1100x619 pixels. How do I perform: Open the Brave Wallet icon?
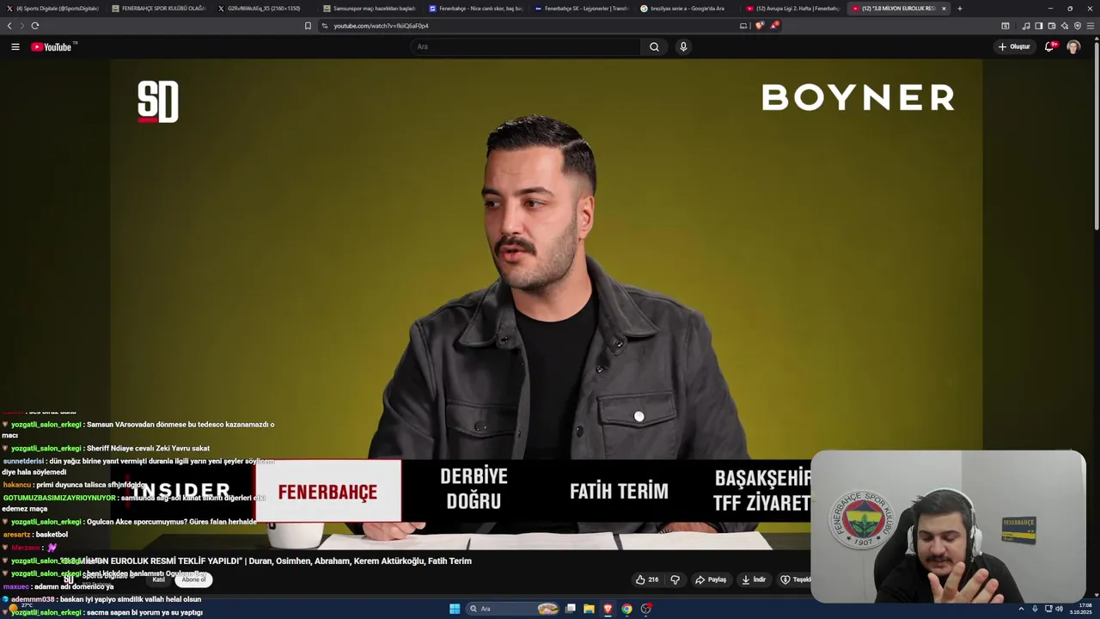click(1052, 26)
